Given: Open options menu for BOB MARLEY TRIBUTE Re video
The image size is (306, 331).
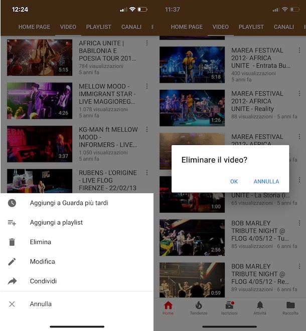Looking at the screenshot, I should (299, 266).
